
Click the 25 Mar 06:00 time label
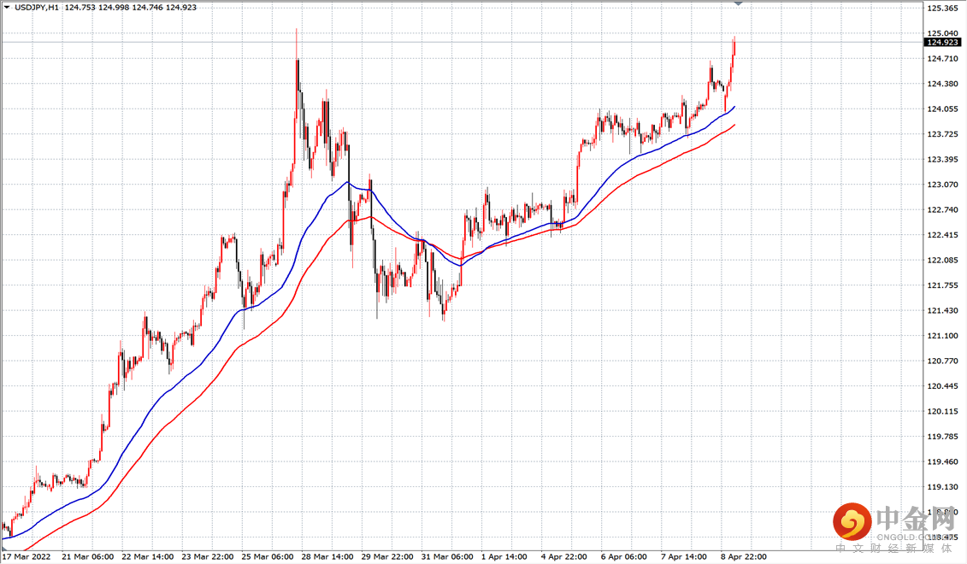(268, 556)
